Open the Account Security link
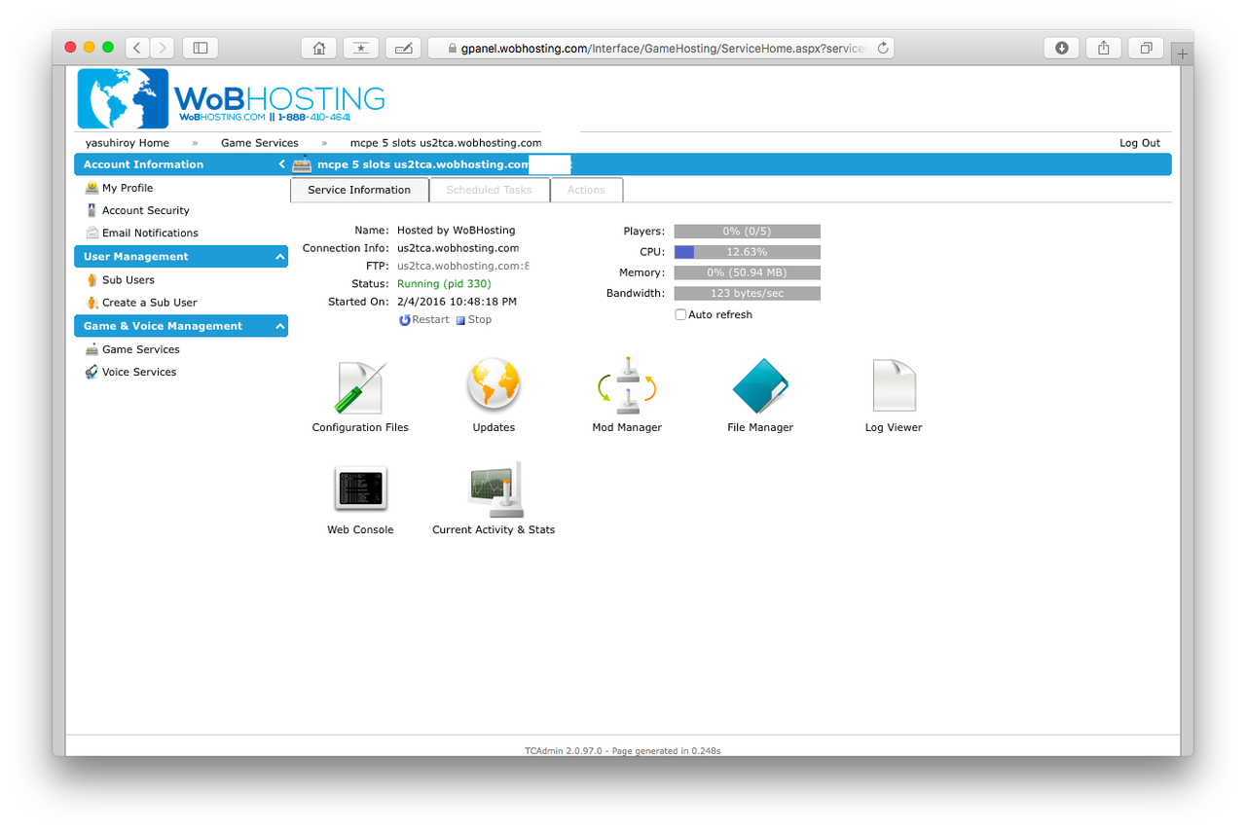 [146, 210]
